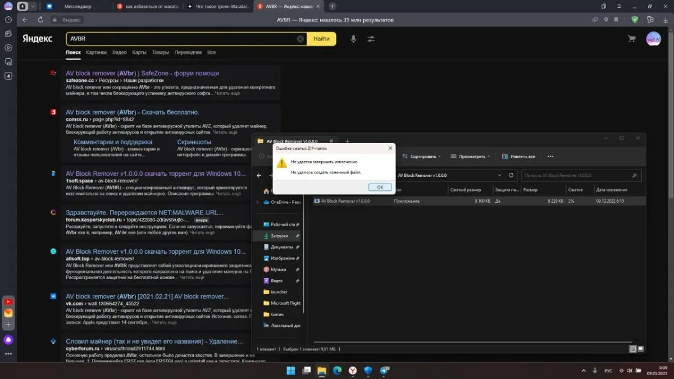Click the yellow Найти search button
This screenshot has width=674, height=379.
322,39
